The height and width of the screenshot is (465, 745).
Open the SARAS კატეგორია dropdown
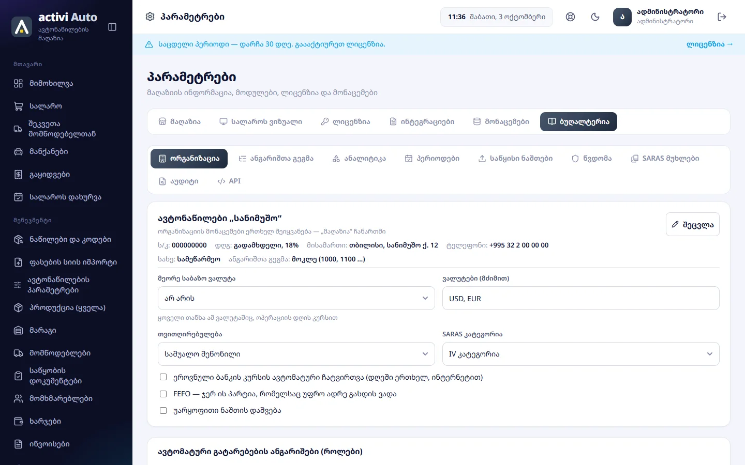coord(581,354)
